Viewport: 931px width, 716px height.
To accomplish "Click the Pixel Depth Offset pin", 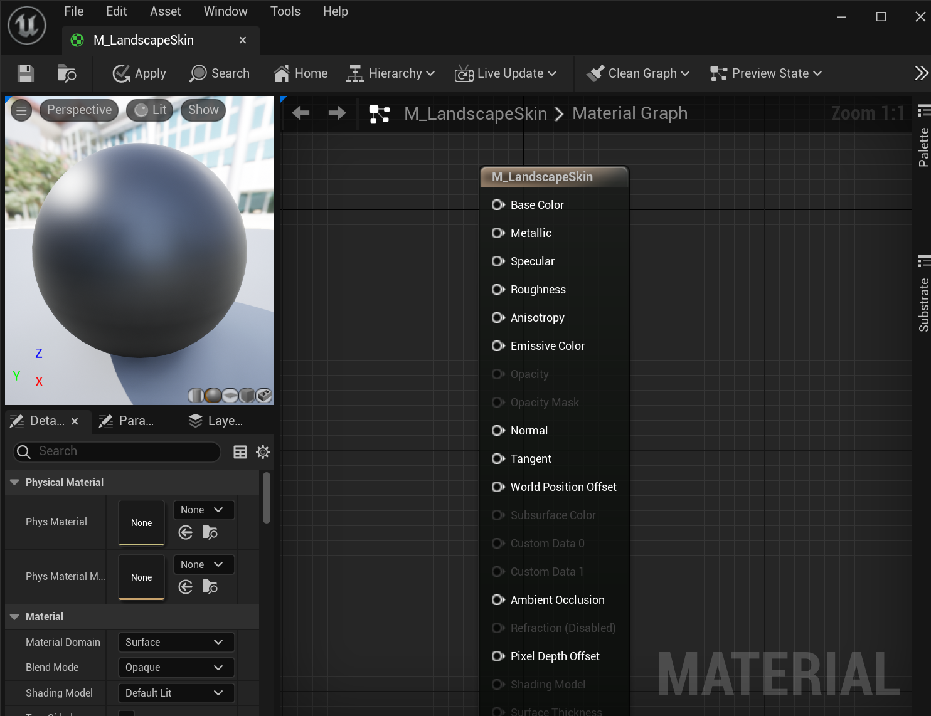I will point(498,656).
